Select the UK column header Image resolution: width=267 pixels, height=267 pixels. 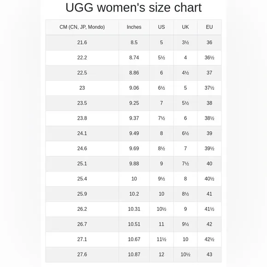[x=185, y=27]
